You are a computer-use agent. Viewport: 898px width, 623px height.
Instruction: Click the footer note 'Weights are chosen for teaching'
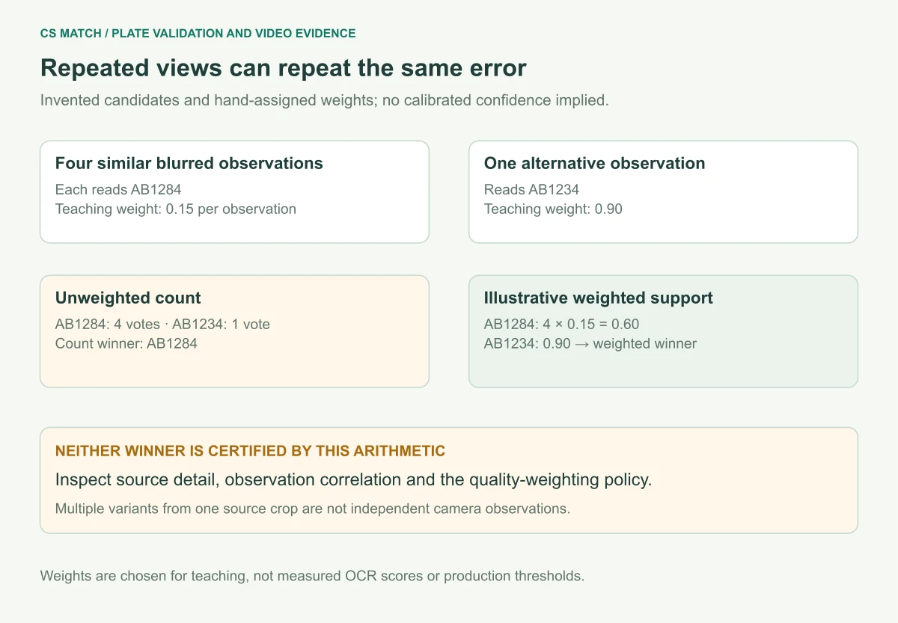coord(312,576)
